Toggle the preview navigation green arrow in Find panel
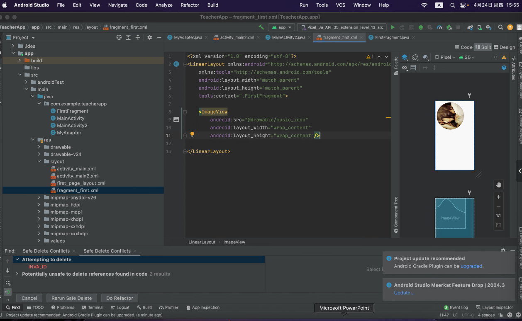This screenshot has height=321, width=522. pos(7,292)
